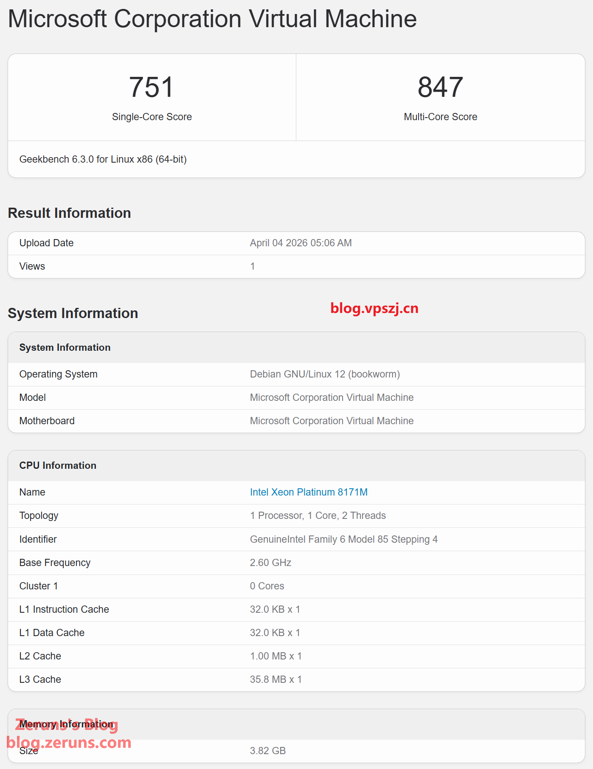Click the Base Frequency value 2.60 GHz

point(270,563)
